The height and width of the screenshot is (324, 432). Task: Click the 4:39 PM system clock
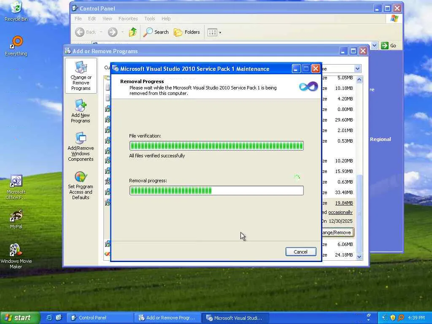416,318
